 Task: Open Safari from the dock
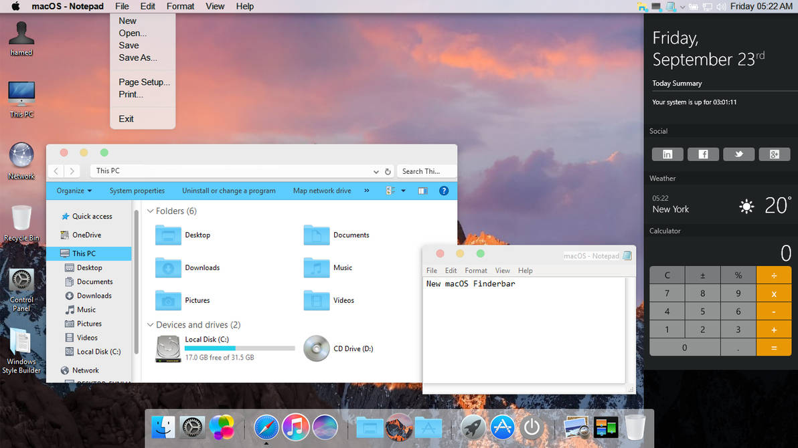click(x=266, y=427)
